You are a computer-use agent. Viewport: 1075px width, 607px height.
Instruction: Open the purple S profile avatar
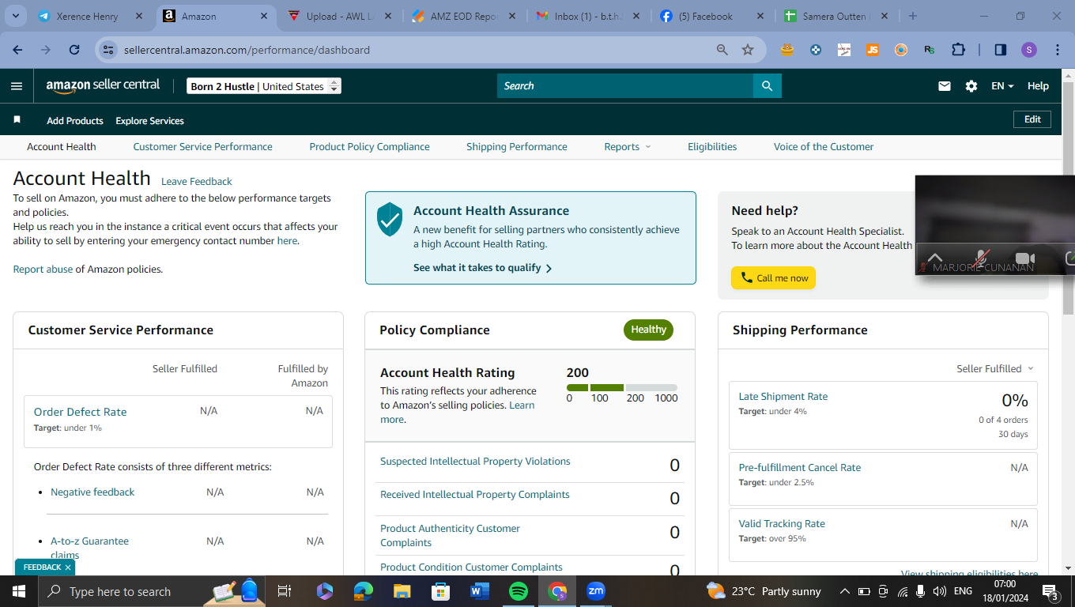[1028, 50]
